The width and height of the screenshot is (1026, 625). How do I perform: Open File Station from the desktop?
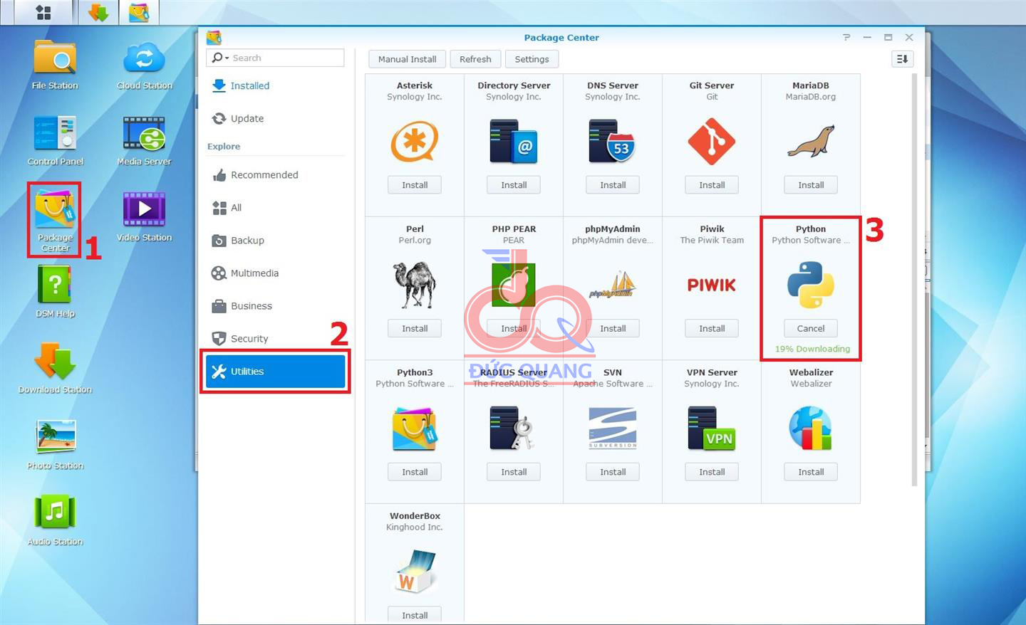pos(55,65)
